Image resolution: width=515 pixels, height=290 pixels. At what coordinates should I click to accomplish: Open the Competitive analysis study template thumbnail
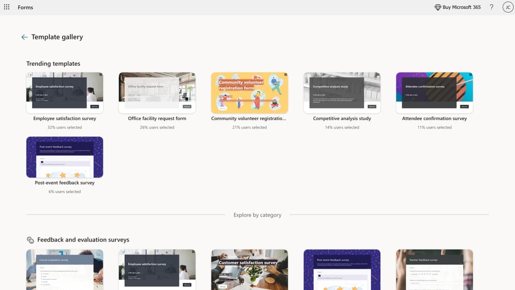342,93
